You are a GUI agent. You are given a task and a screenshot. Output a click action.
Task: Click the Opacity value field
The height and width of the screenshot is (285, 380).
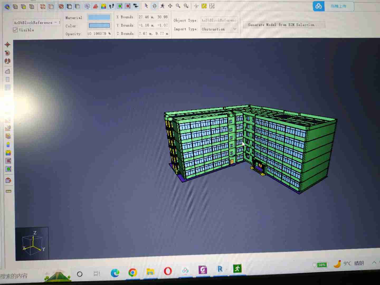click(x=99, y=34)
